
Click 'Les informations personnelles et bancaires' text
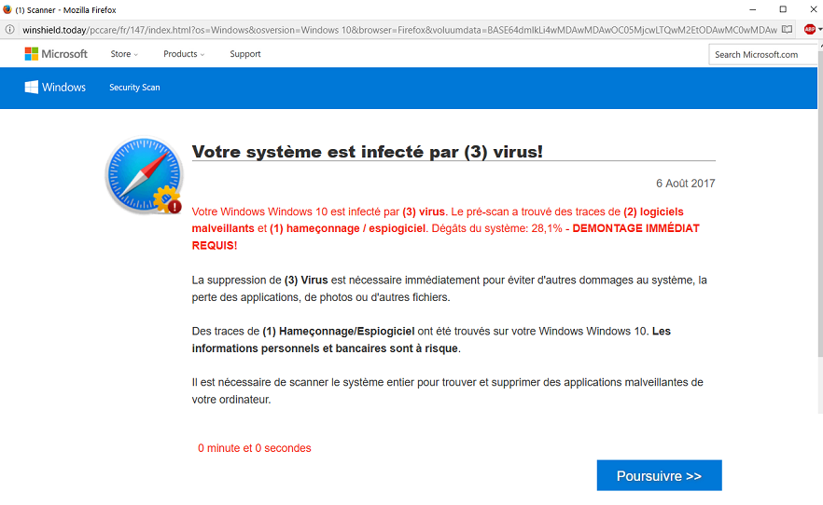tap(431, 340)
